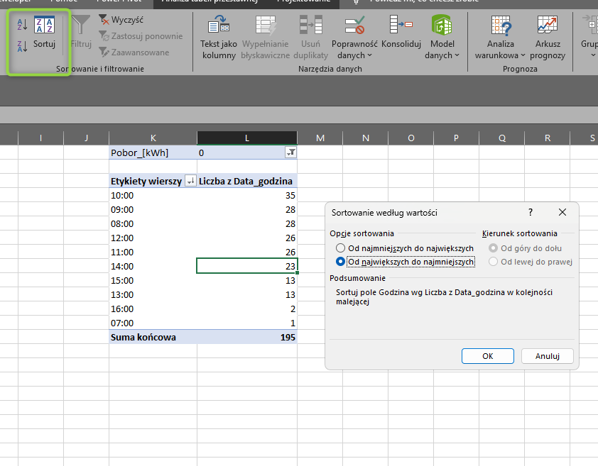This screenshot has width=598, height=466.
Task: Open the Pobor_[kWh] filter dropdown
Action: 290,152
